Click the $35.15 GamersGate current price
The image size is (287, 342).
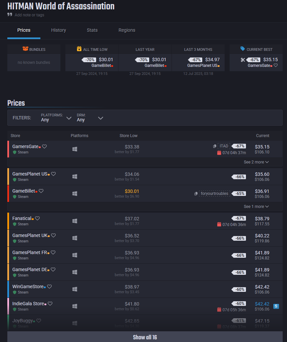click(262, 147)
